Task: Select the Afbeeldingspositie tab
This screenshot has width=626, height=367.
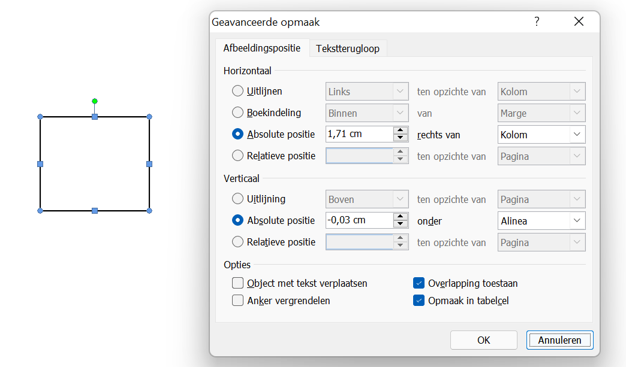Action: [x=262, y=48]
